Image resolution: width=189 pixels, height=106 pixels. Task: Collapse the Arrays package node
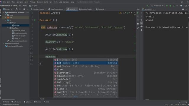coord(8,23)
